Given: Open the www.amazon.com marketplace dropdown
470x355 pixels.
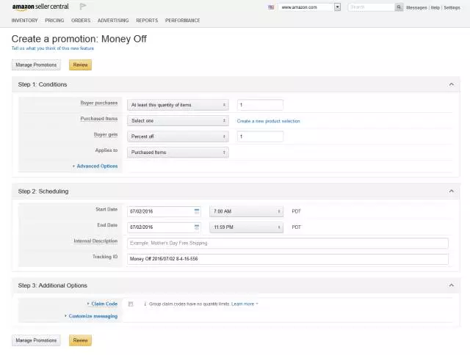Looking at the screenshot, I should [309, 7].
